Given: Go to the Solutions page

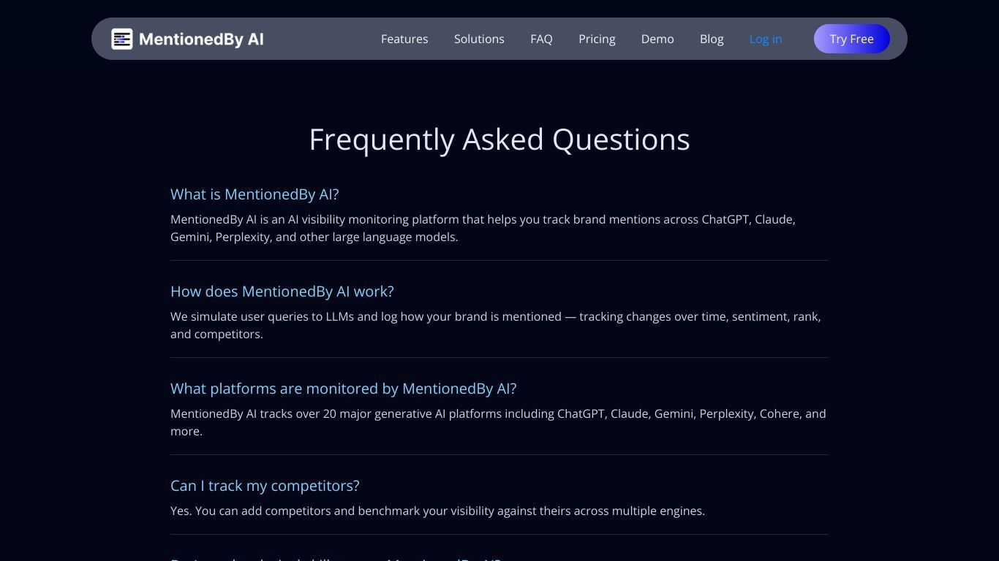Looking at the screenshot, I should coord(479,39).
